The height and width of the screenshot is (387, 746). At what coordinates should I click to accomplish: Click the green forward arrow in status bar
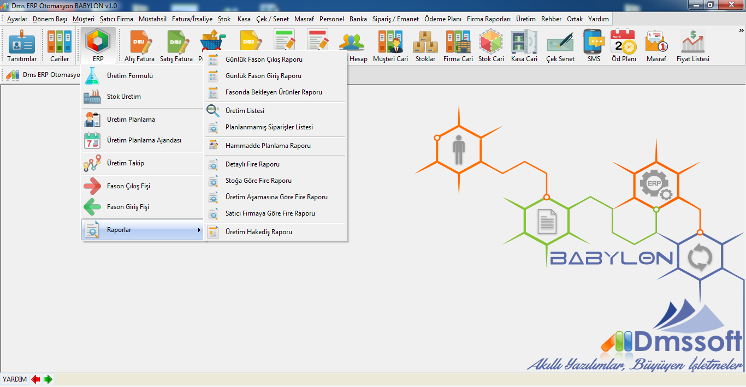tap(48, 379)
